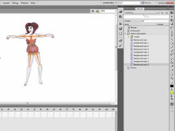Click the help search field in top bar
Image resolution: width=175 pixels, height=131 pixels.
click(x=130, y=3)
